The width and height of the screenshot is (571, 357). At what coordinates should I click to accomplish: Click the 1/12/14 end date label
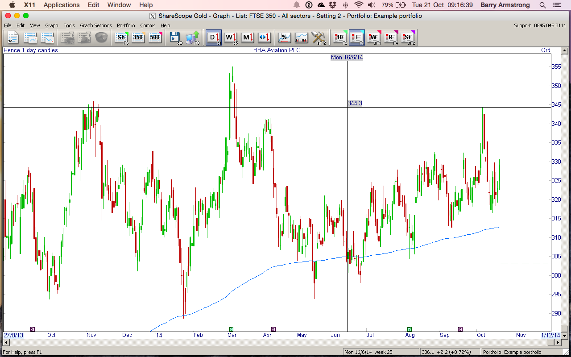point(550,335)
